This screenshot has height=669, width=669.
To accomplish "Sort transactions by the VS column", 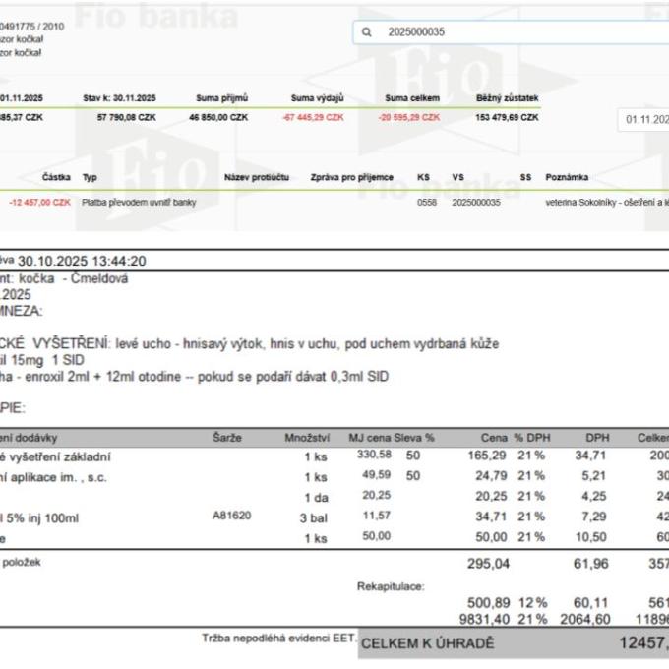I will tap(457, 177).
